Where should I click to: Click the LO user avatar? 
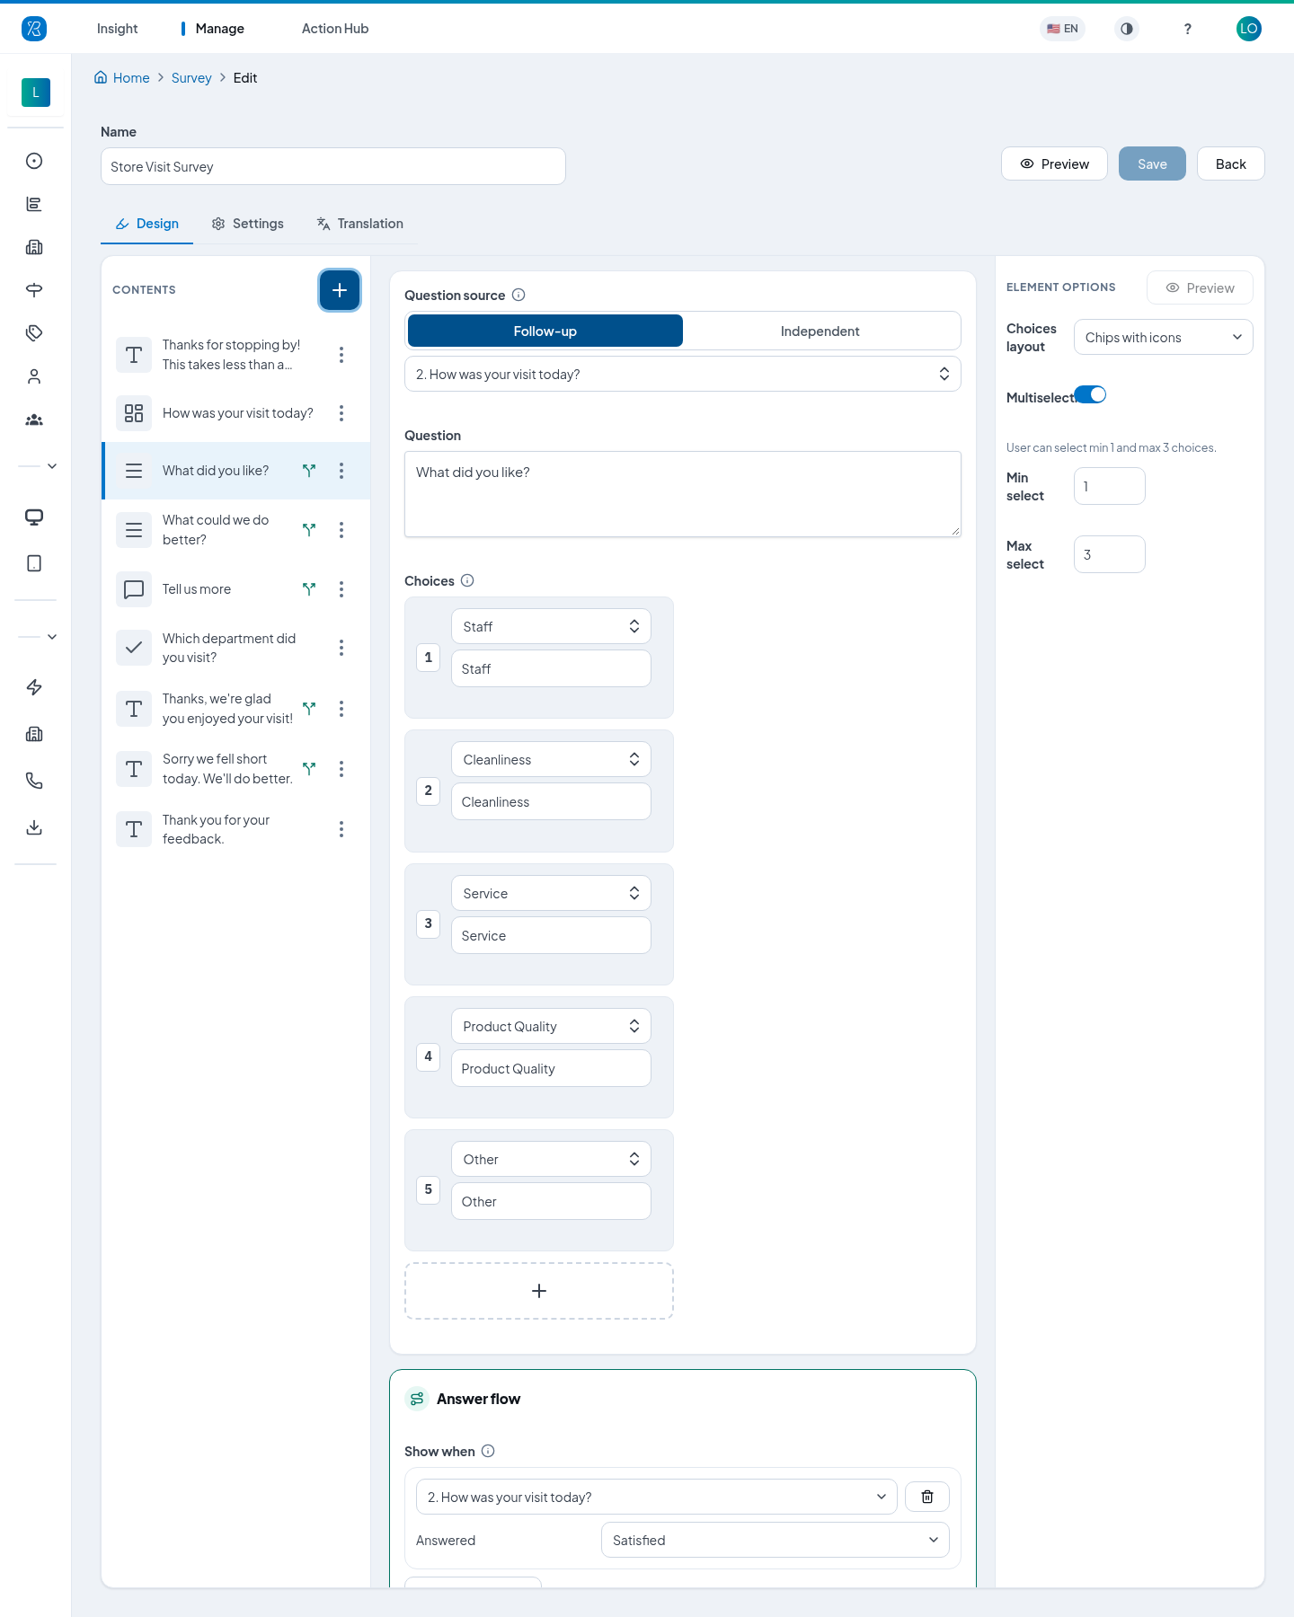pyautogui.click(x=1249, y=29)
